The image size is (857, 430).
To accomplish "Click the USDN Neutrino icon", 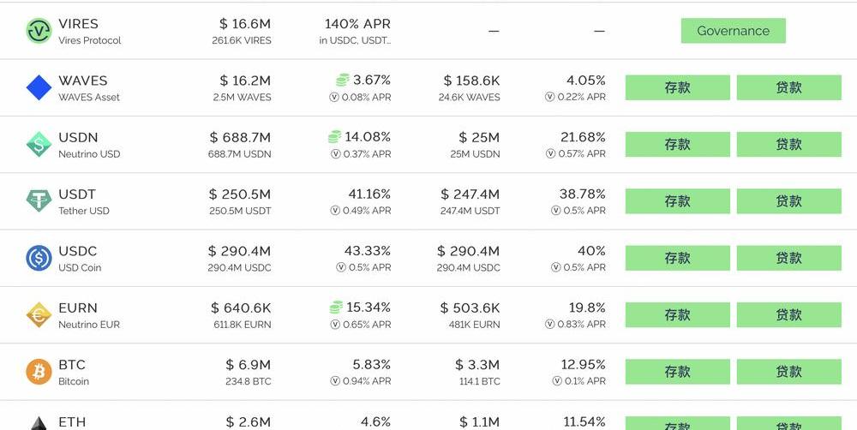I will click(39, 145).
